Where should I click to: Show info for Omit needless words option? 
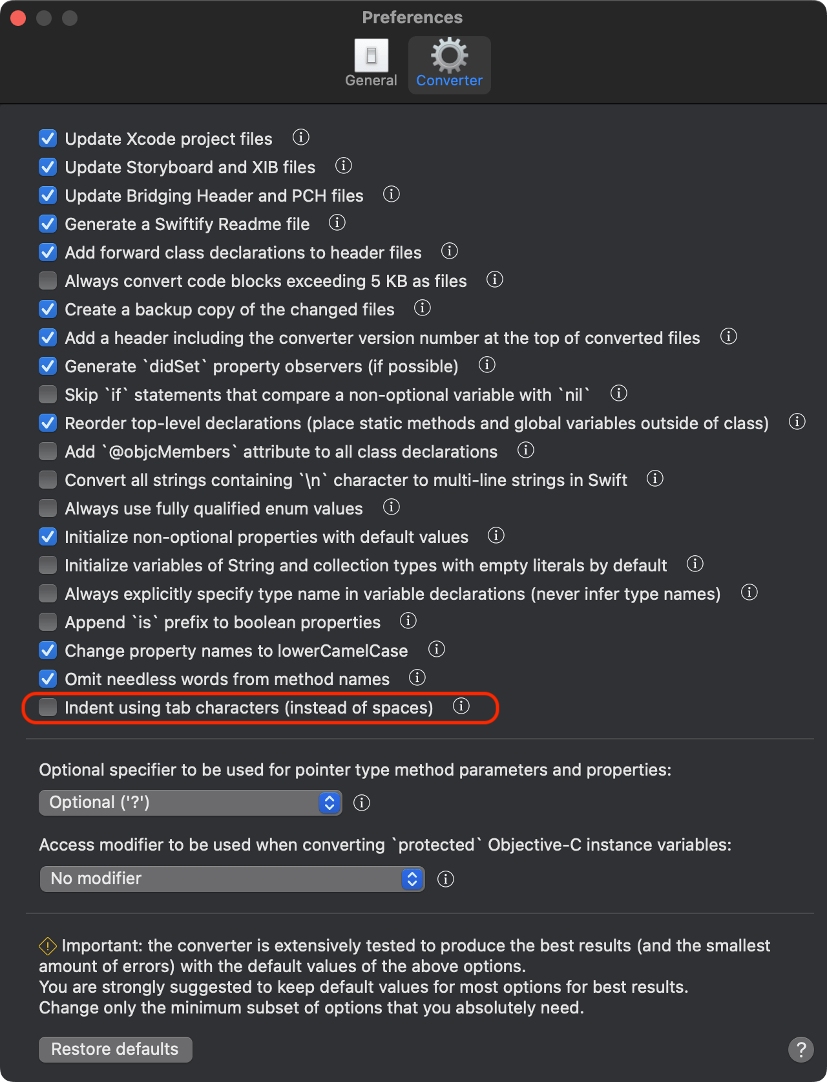417,678
